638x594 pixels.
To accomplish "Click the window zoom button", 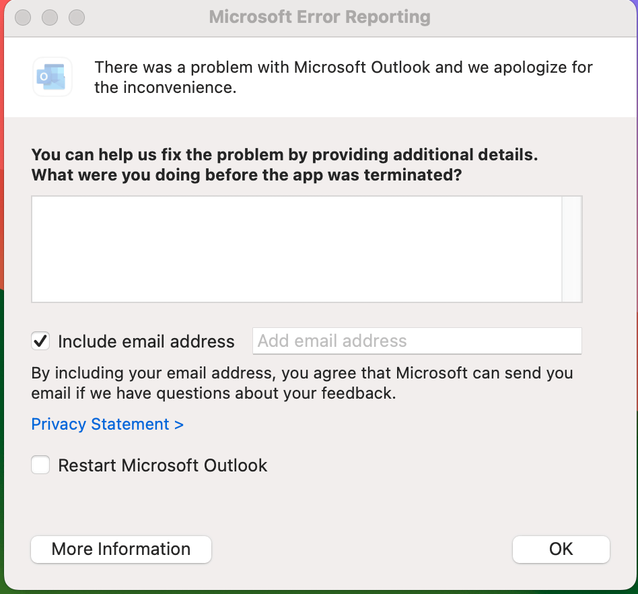I will pos(77,18).
